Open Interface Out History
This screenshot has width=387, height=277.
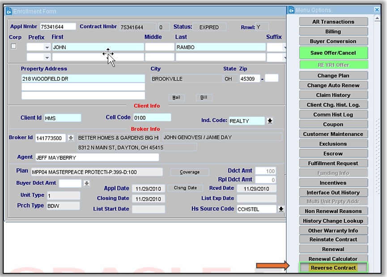click(333, 192)
